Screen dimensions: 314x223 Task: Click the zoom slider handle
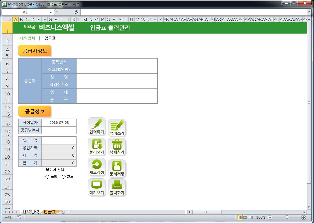pos(287,217)
